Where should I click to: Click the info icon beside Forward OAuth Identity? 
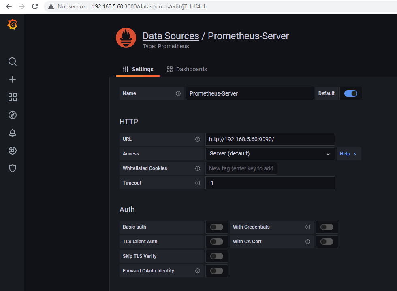[x=198, y=271]
